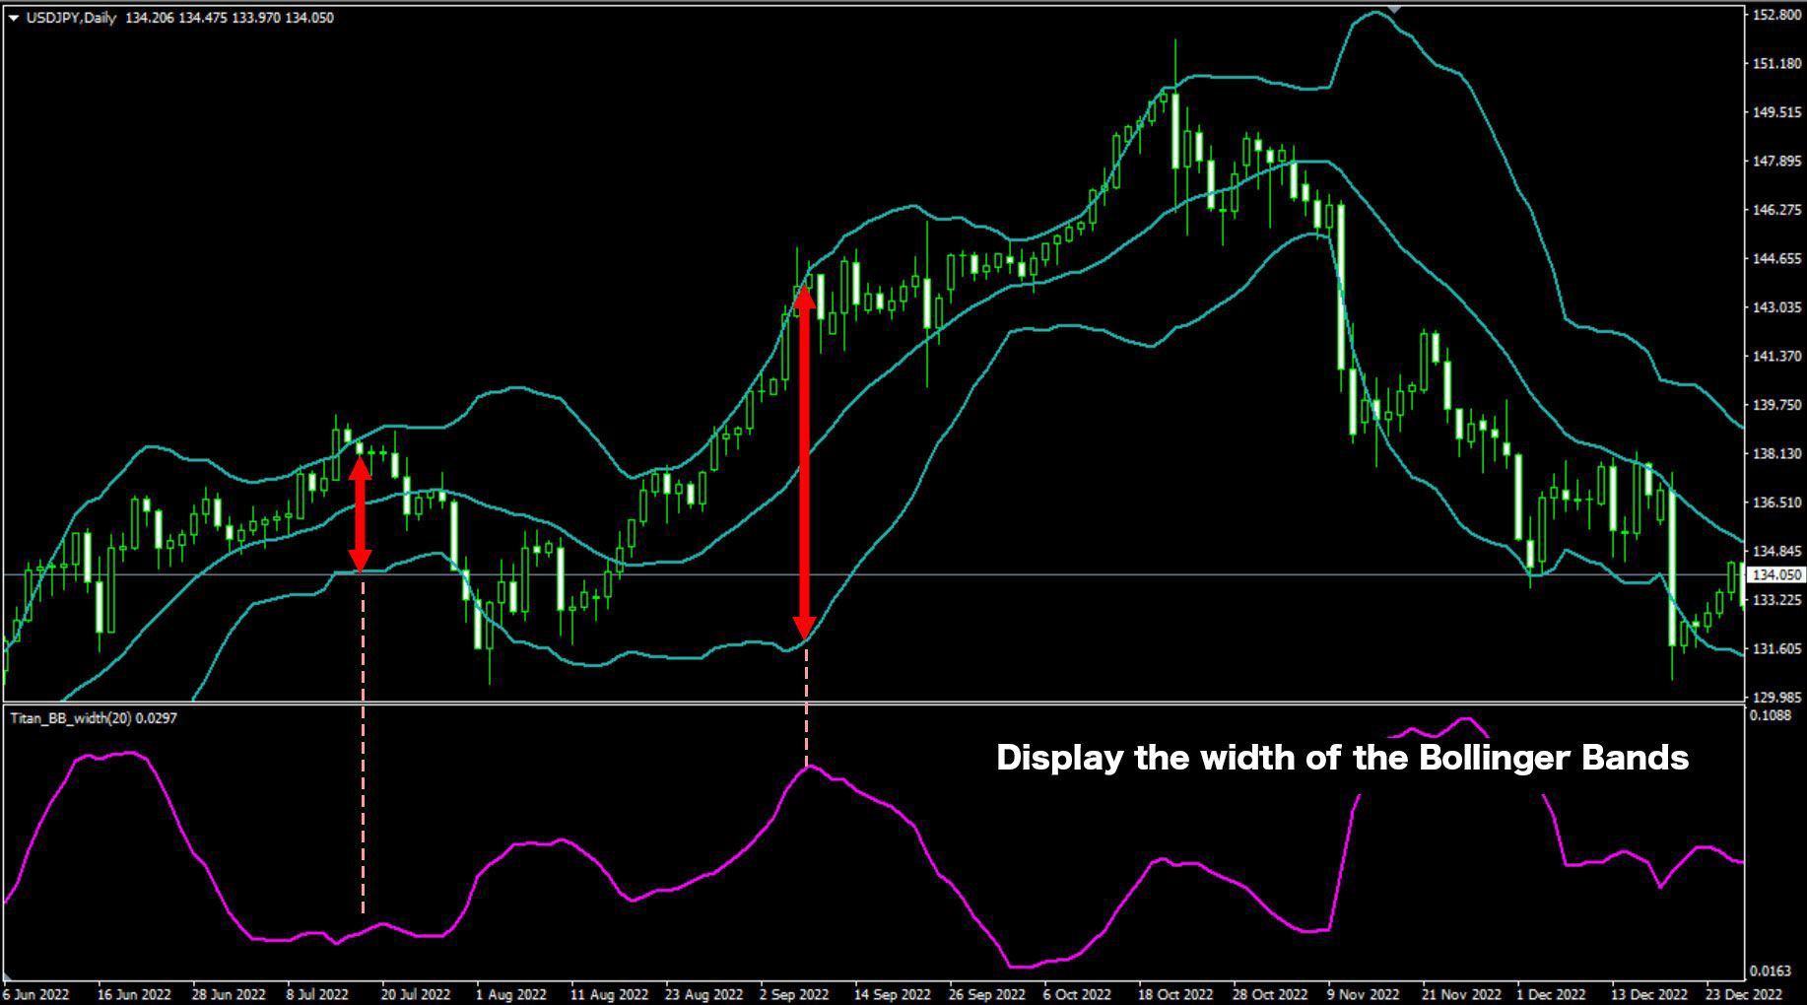Click the left red vertical arrow annotation

click(x=361, y=512)
